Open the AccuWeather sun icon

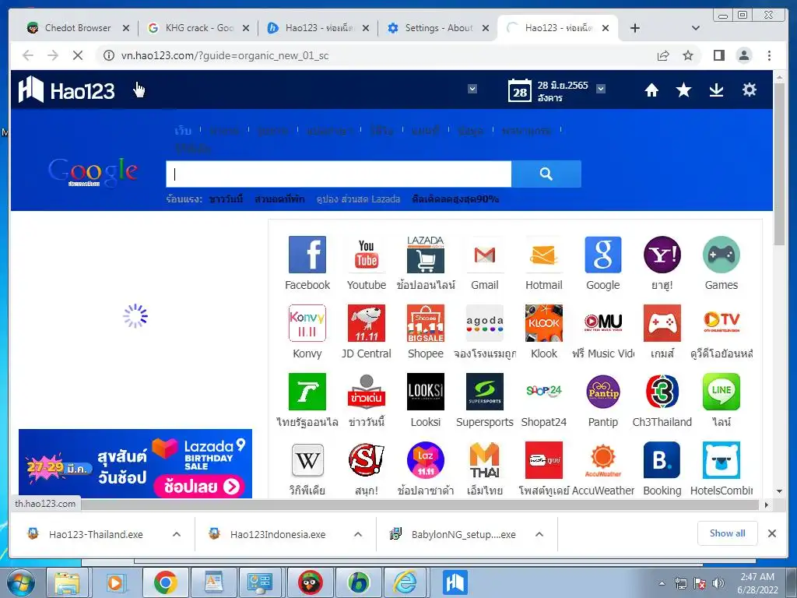click(x=603, y=460)
